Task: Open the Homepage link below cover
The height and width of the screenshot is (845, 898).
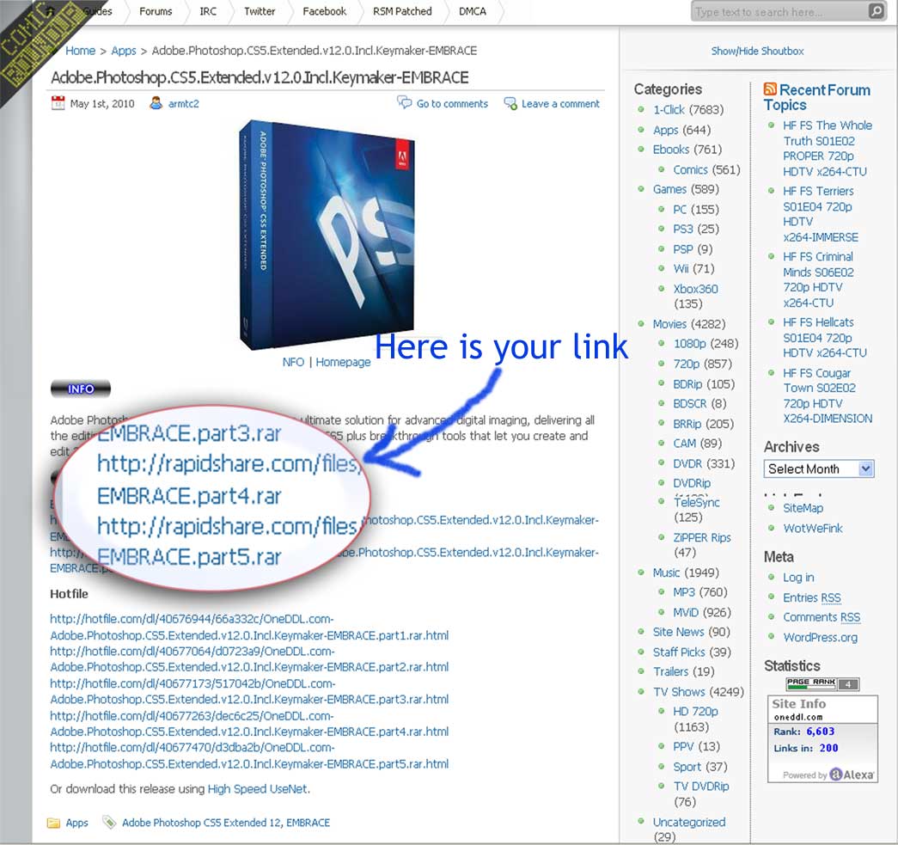Action: point(343,362)
